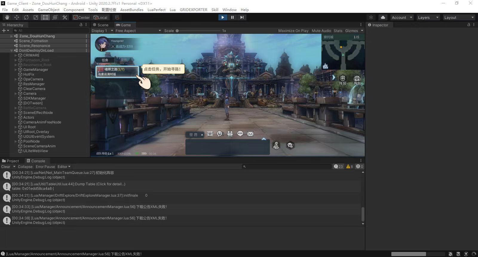478x257 pixels.
Task: Select the SDKManager object in Hierarchy
Action: pyautogui.click(x=34, y=98)
